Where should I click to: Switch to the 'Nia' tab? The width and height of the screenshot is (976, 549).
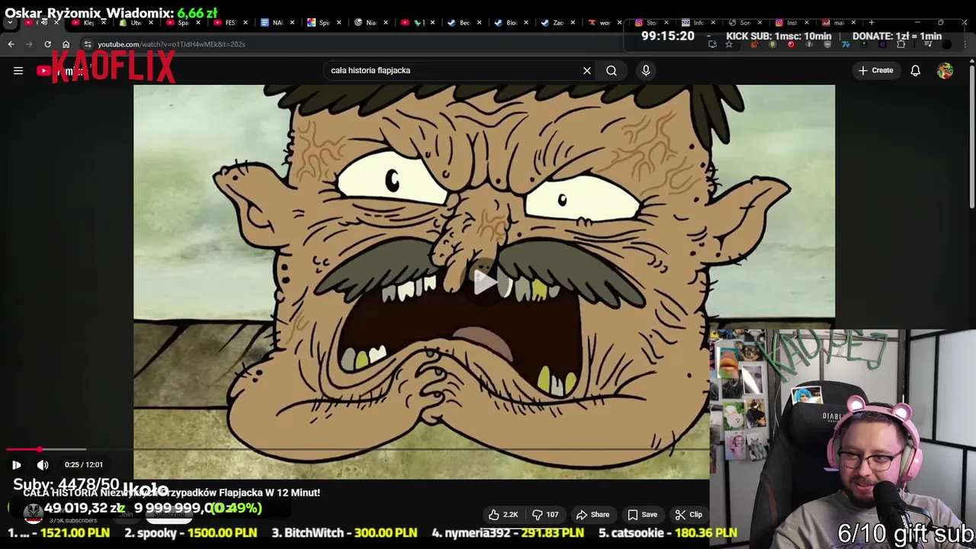click(369, 23)
